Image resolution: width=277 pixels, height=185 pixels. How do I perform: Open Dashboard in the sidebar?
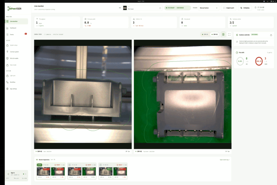17,28
